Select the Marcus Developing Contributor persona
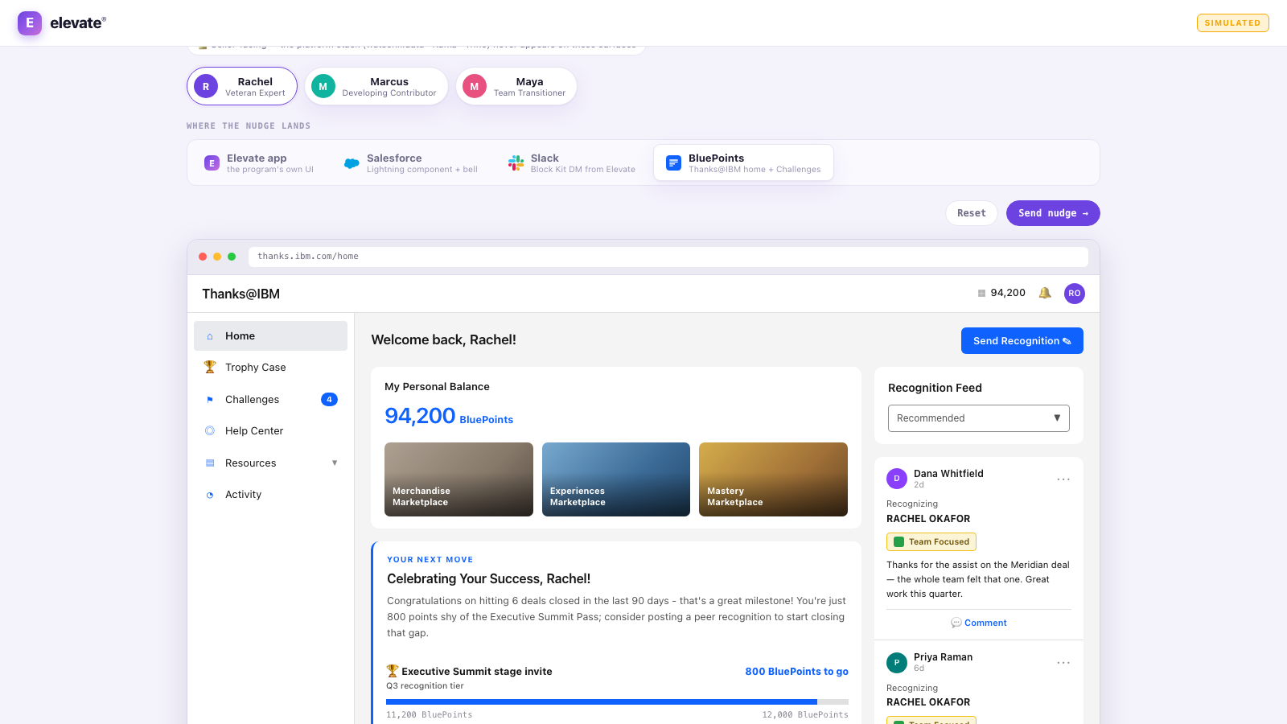The image size is (1287, 724). [376, 86]
